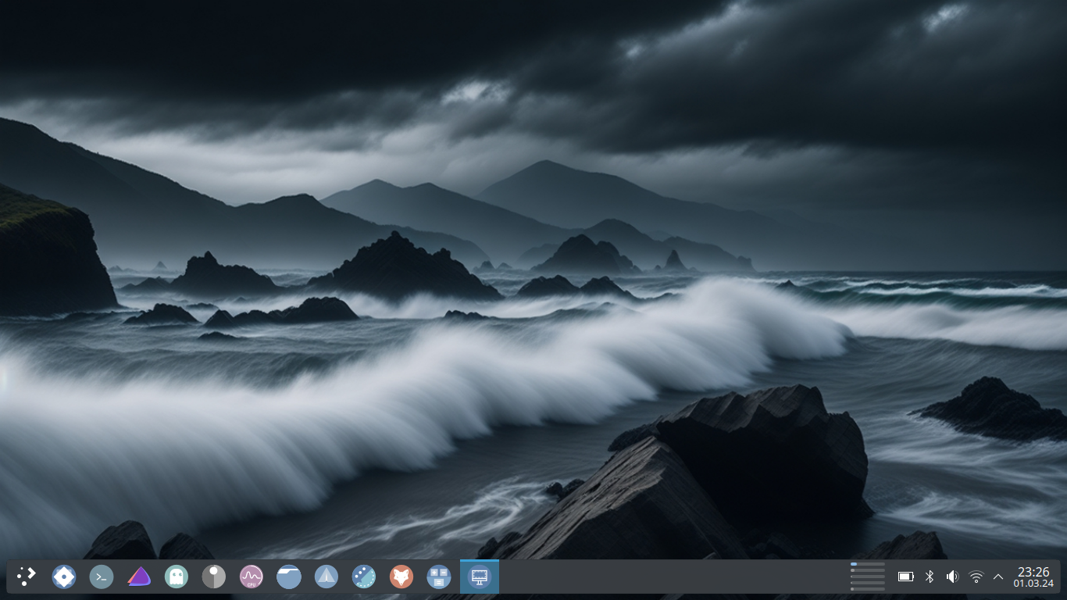Open the Wi-Fi networks tray icon
The height and width of the screenshot is (600, 1067).
[x=976, y=577]
